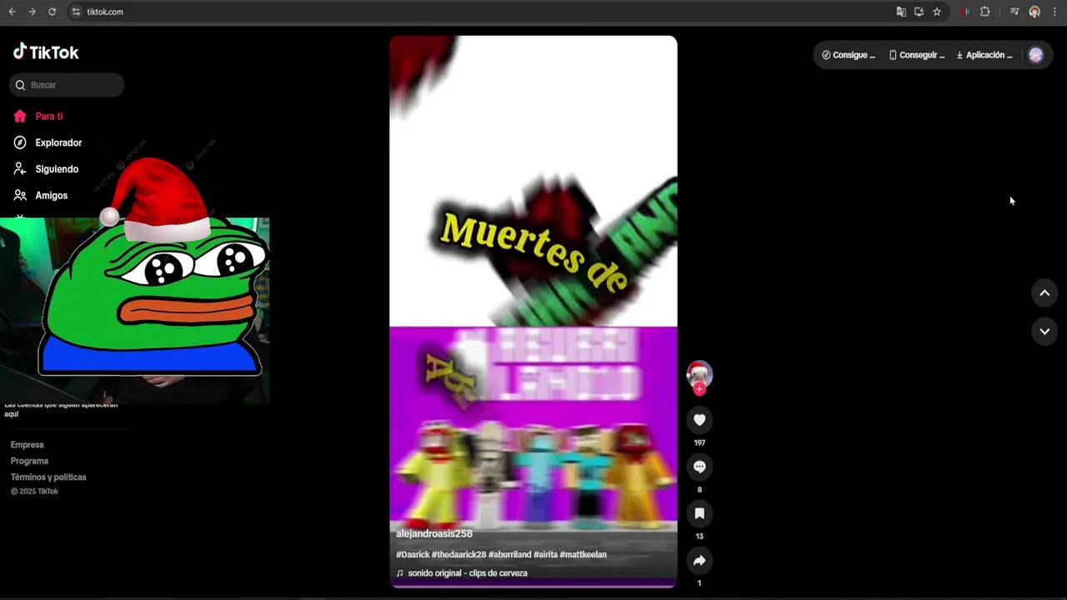1067x600 pixels.
Task: Expand Términos y políticas footer section
Action: (48, 477)
